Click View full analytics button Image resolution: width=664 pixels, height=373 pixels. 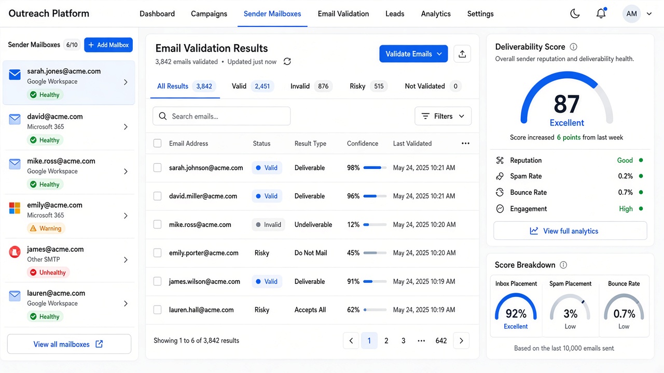(x=570, y=231)
